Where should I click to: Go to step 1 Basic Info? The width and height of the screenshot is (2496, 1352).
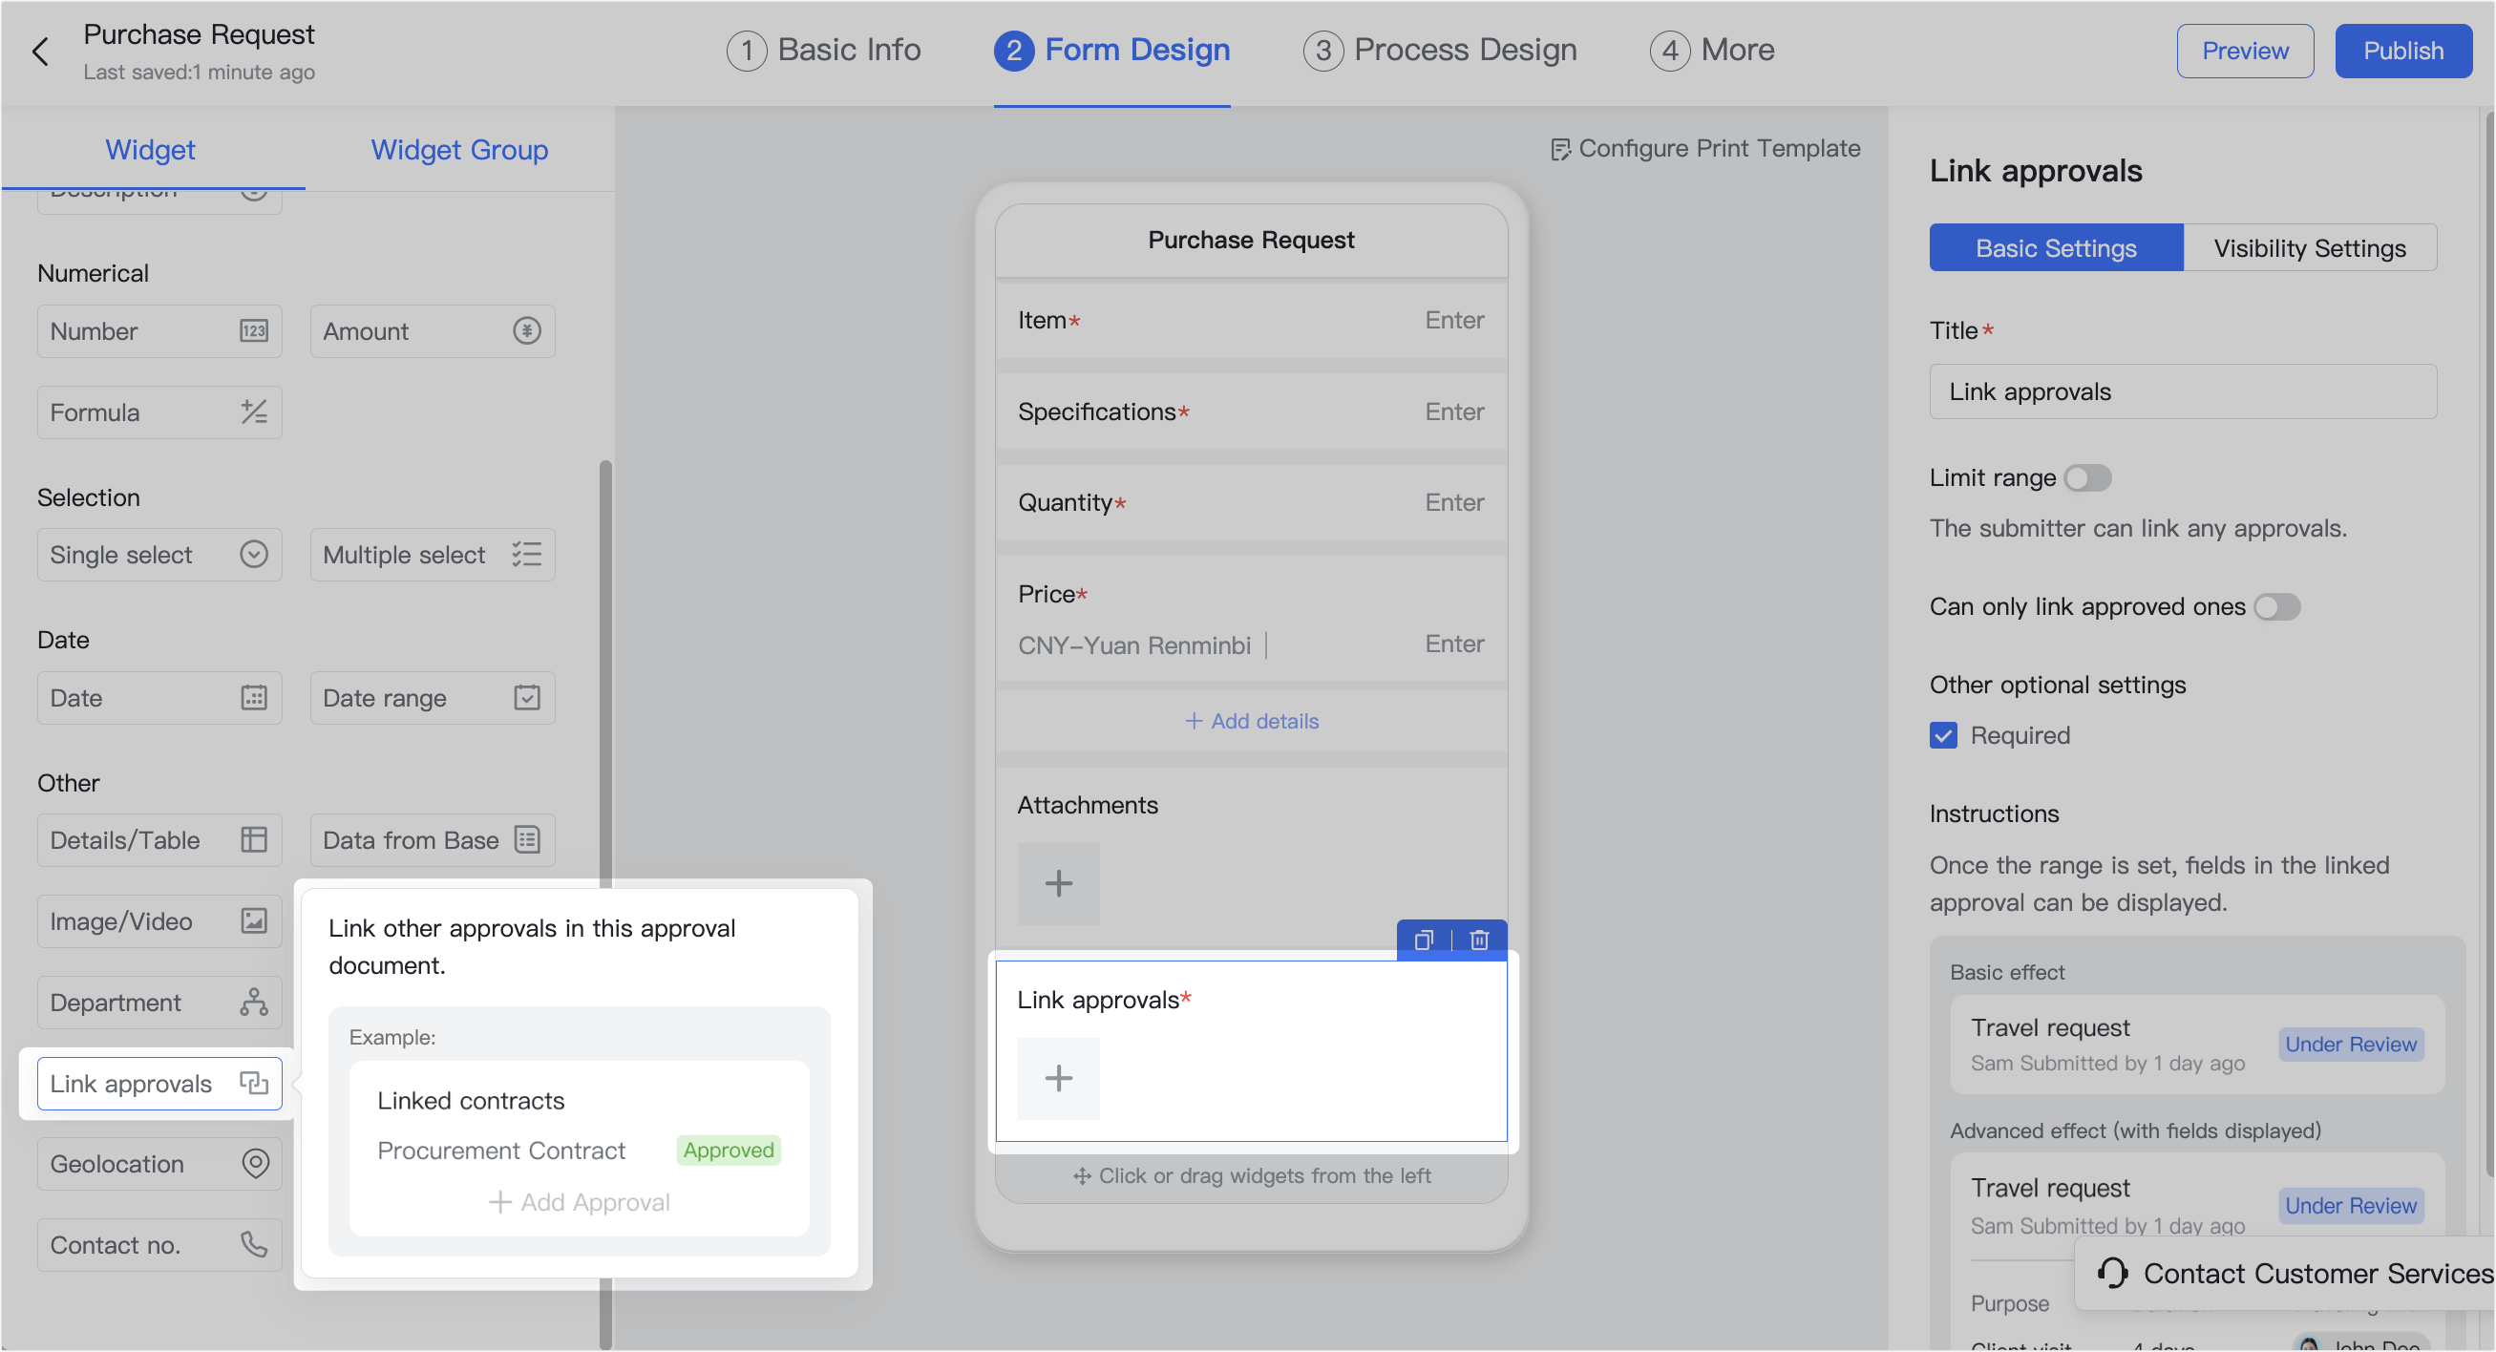tap(824, 51)
